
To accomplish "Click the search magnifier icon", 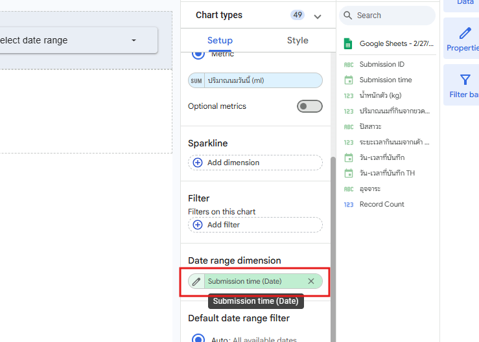I will pos(348,16).
